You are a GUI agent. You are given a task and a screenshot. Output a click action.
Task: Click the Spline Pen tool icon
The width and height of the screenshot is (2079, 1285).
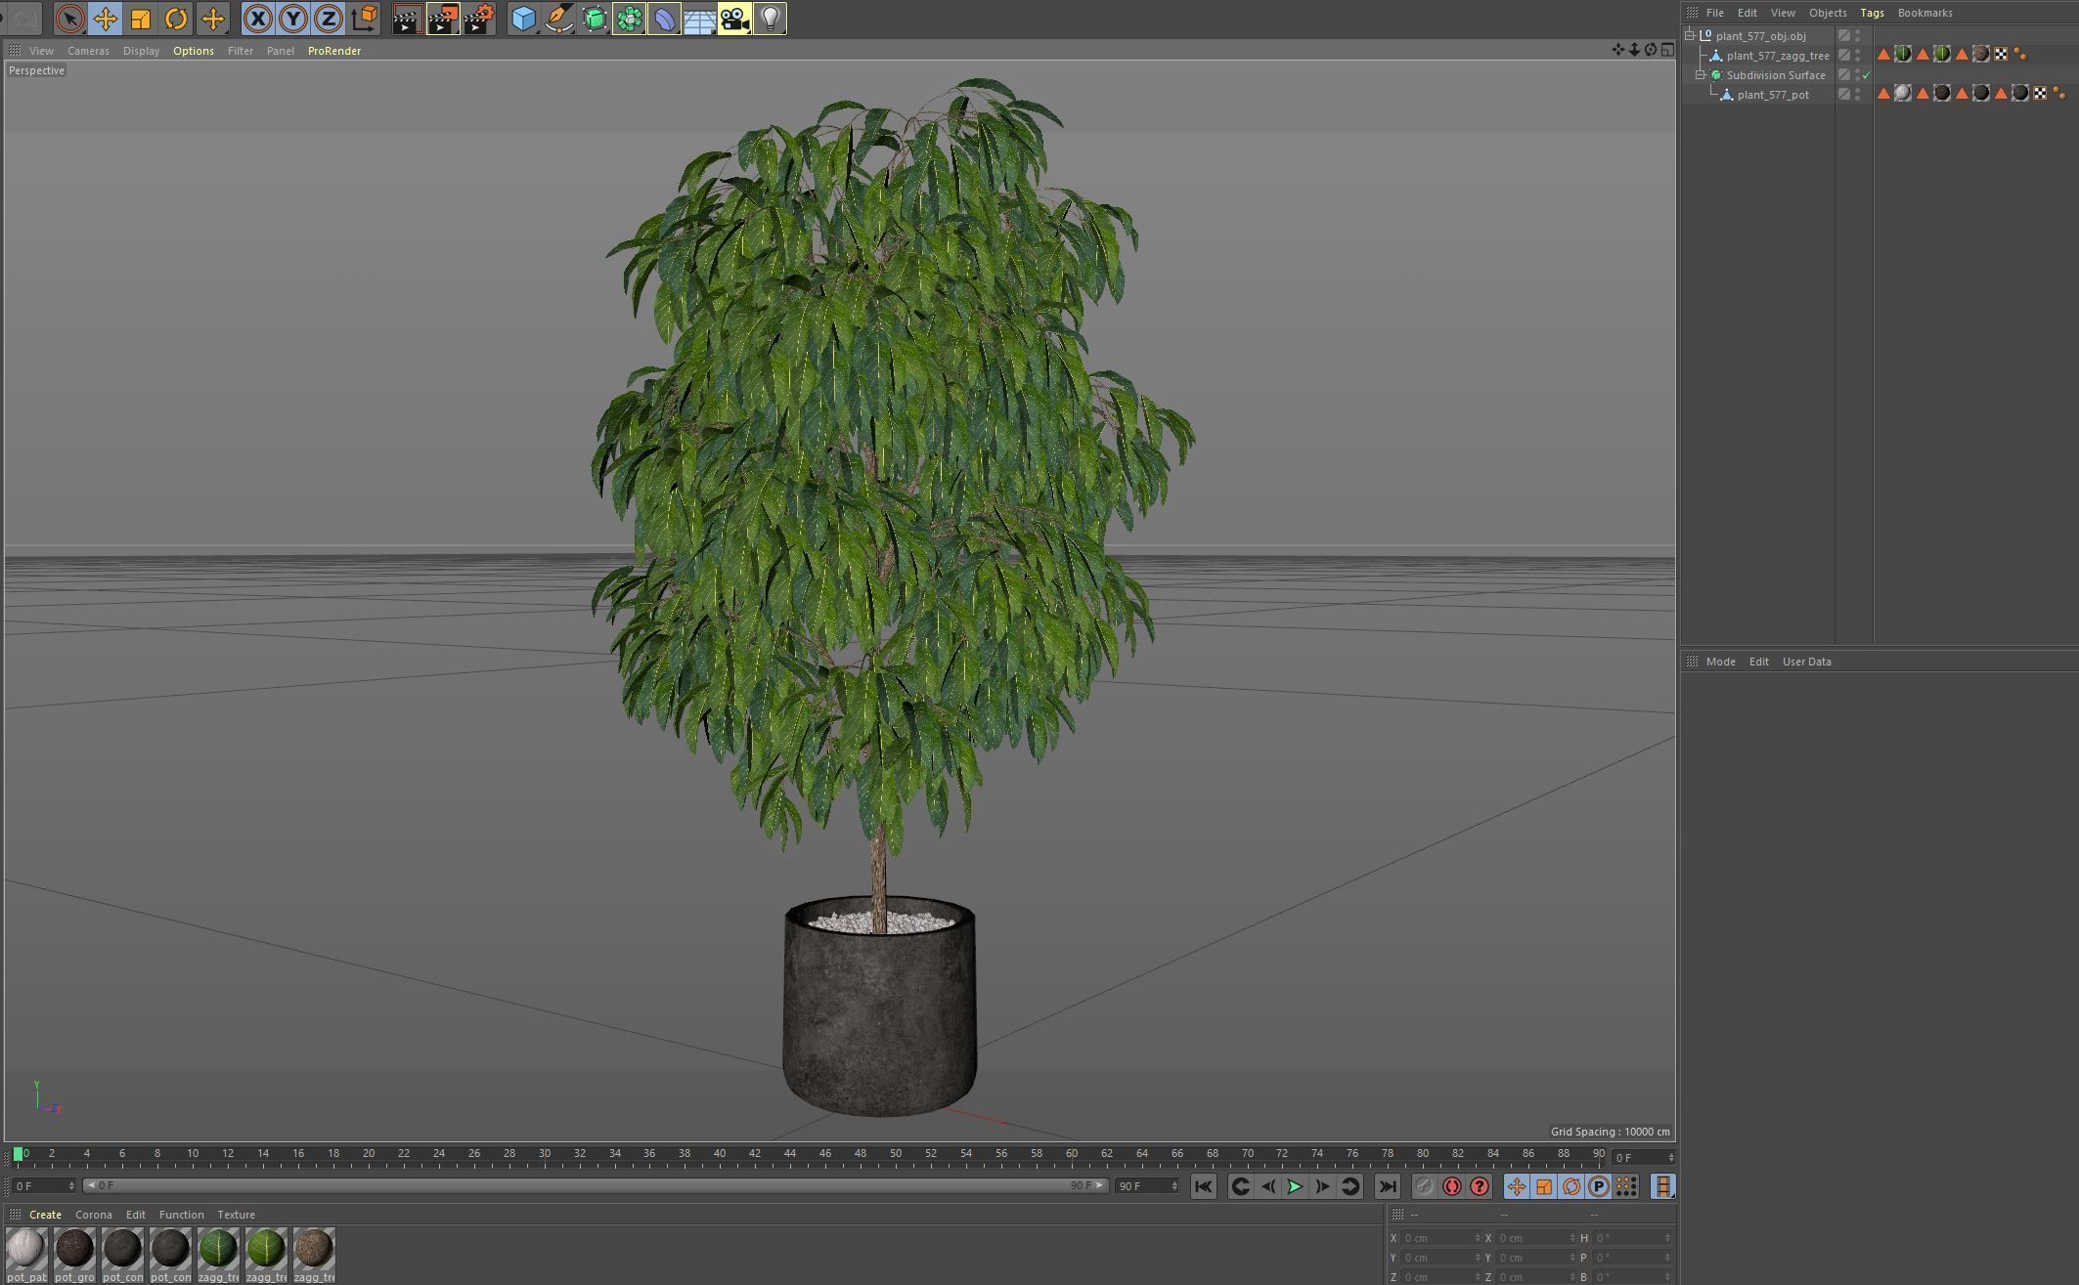pyautogui.click(x=559, y=19)
